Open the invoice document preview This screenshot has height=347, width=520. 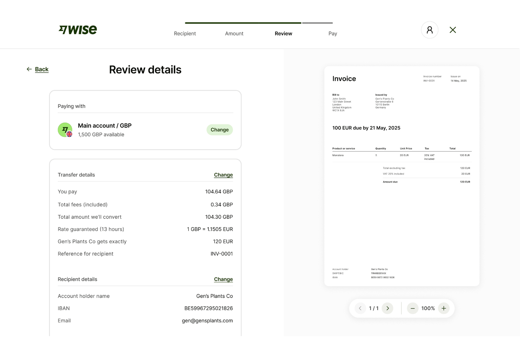pos(402,176)
